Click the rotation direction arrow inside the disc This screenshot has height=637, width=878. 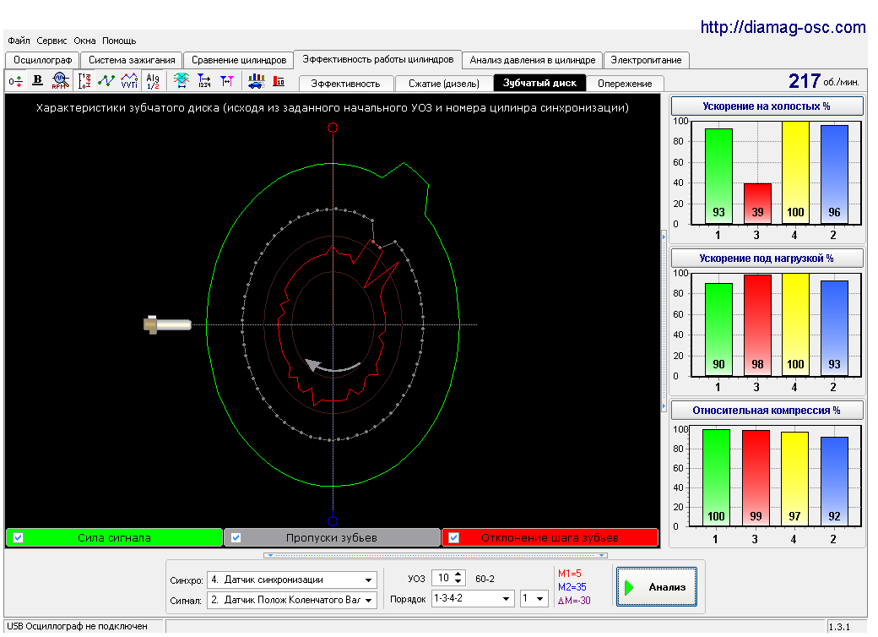[x=333, y=367]
